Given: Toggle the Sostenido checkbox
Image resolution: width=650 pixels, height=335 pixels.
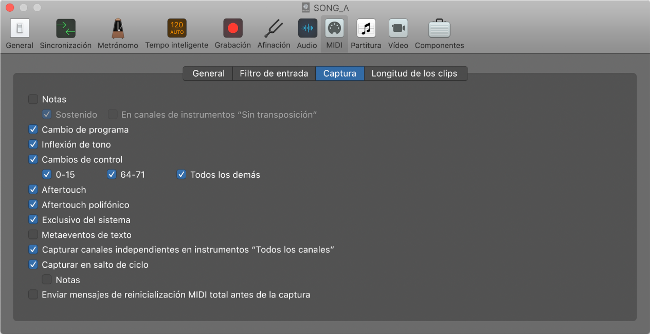Looking at the screenshot, I should coord(47,115).
